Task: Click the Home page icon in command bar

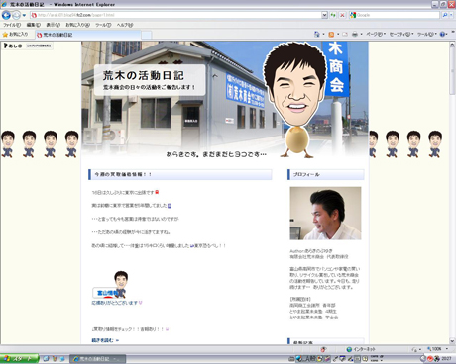Action: click(x=317, y=34)
